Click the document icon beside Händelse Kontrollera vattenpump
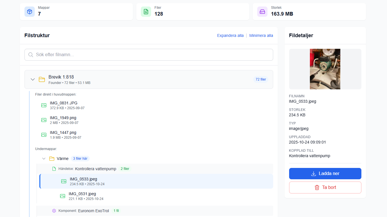The height and width of the screenshot is (217, 387). pos(54,169)
